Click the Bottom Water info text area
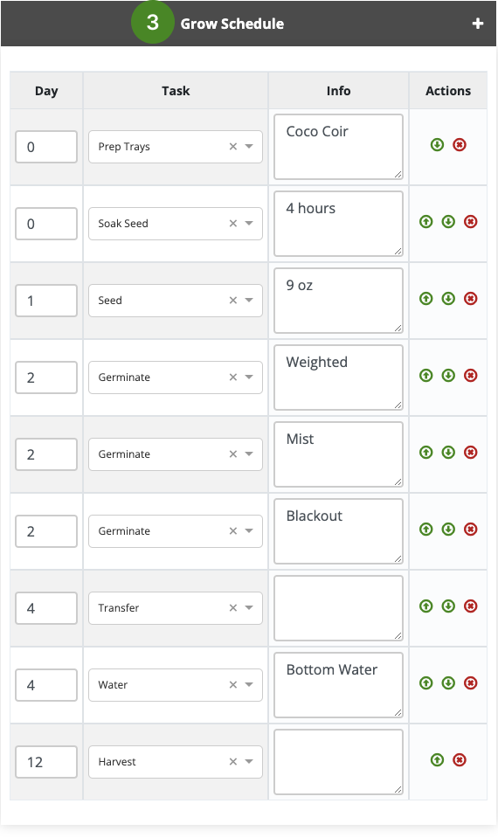 click(x=338, y=685)
